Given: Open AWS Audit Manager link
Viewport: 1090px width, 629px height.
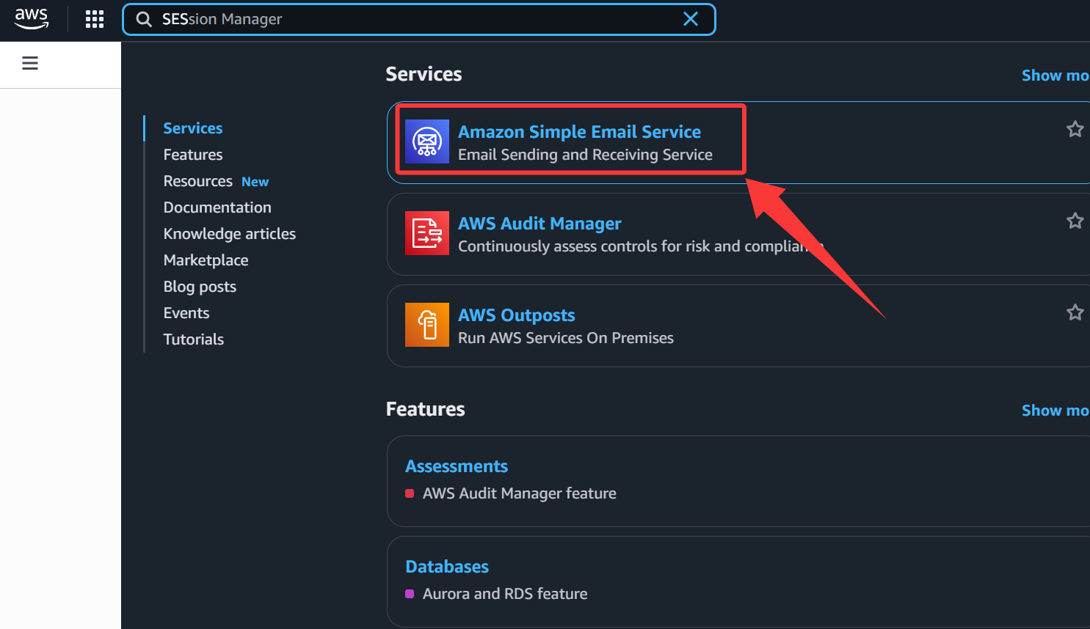Looking at the screenshot, I should click(539, 223).
